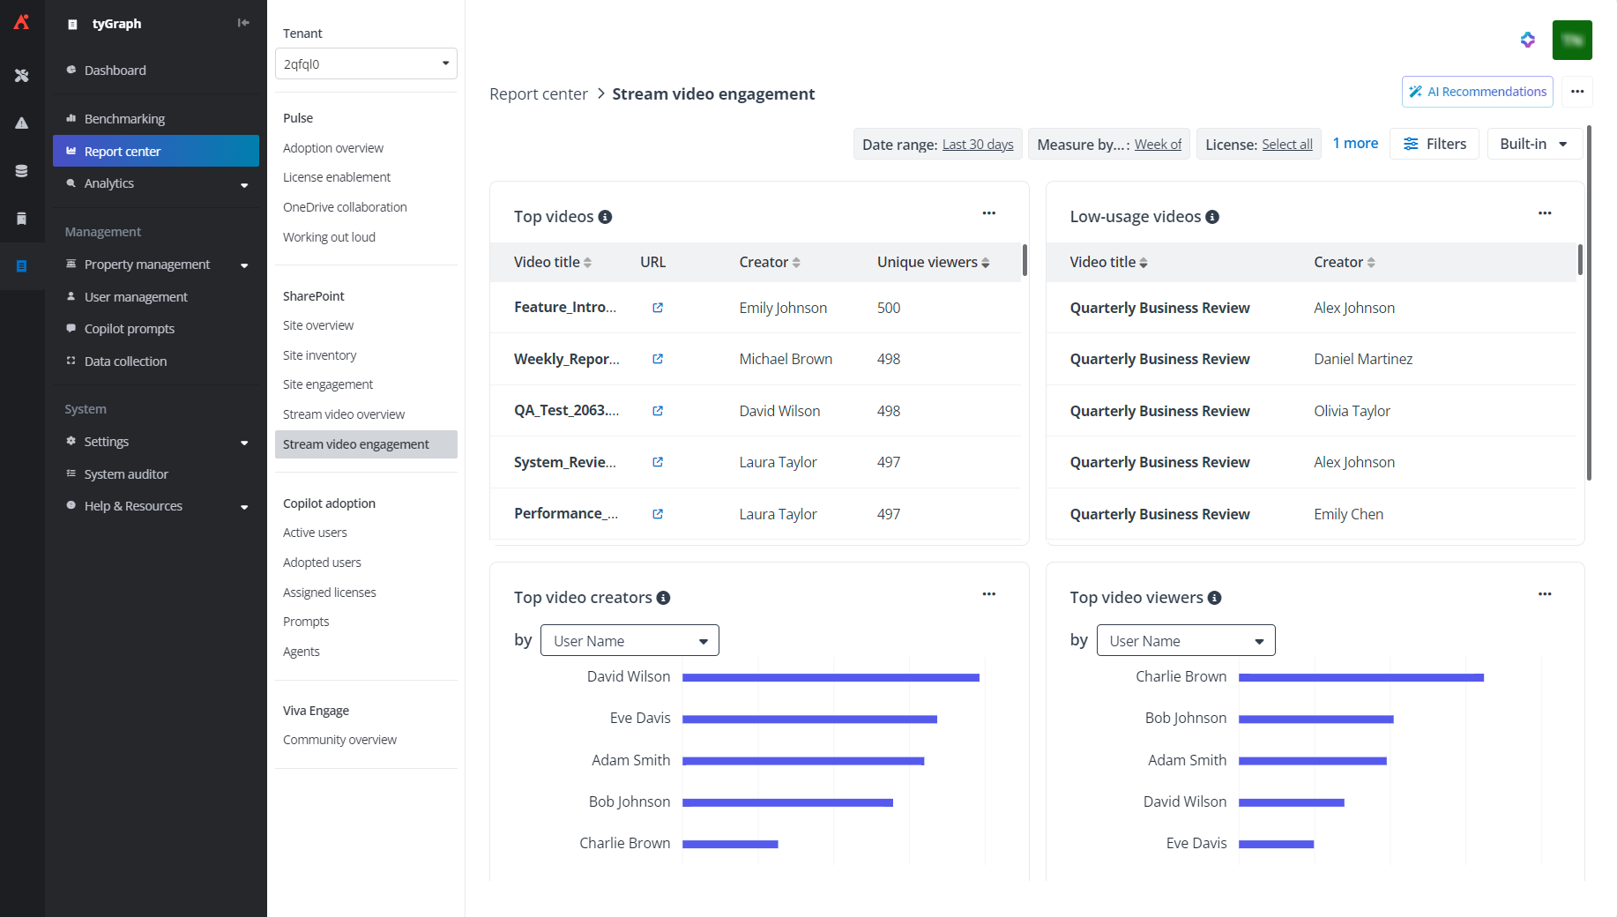Open Stream video overview report
This screenshot has width=1617, height=917.
(x=344, y=414)
